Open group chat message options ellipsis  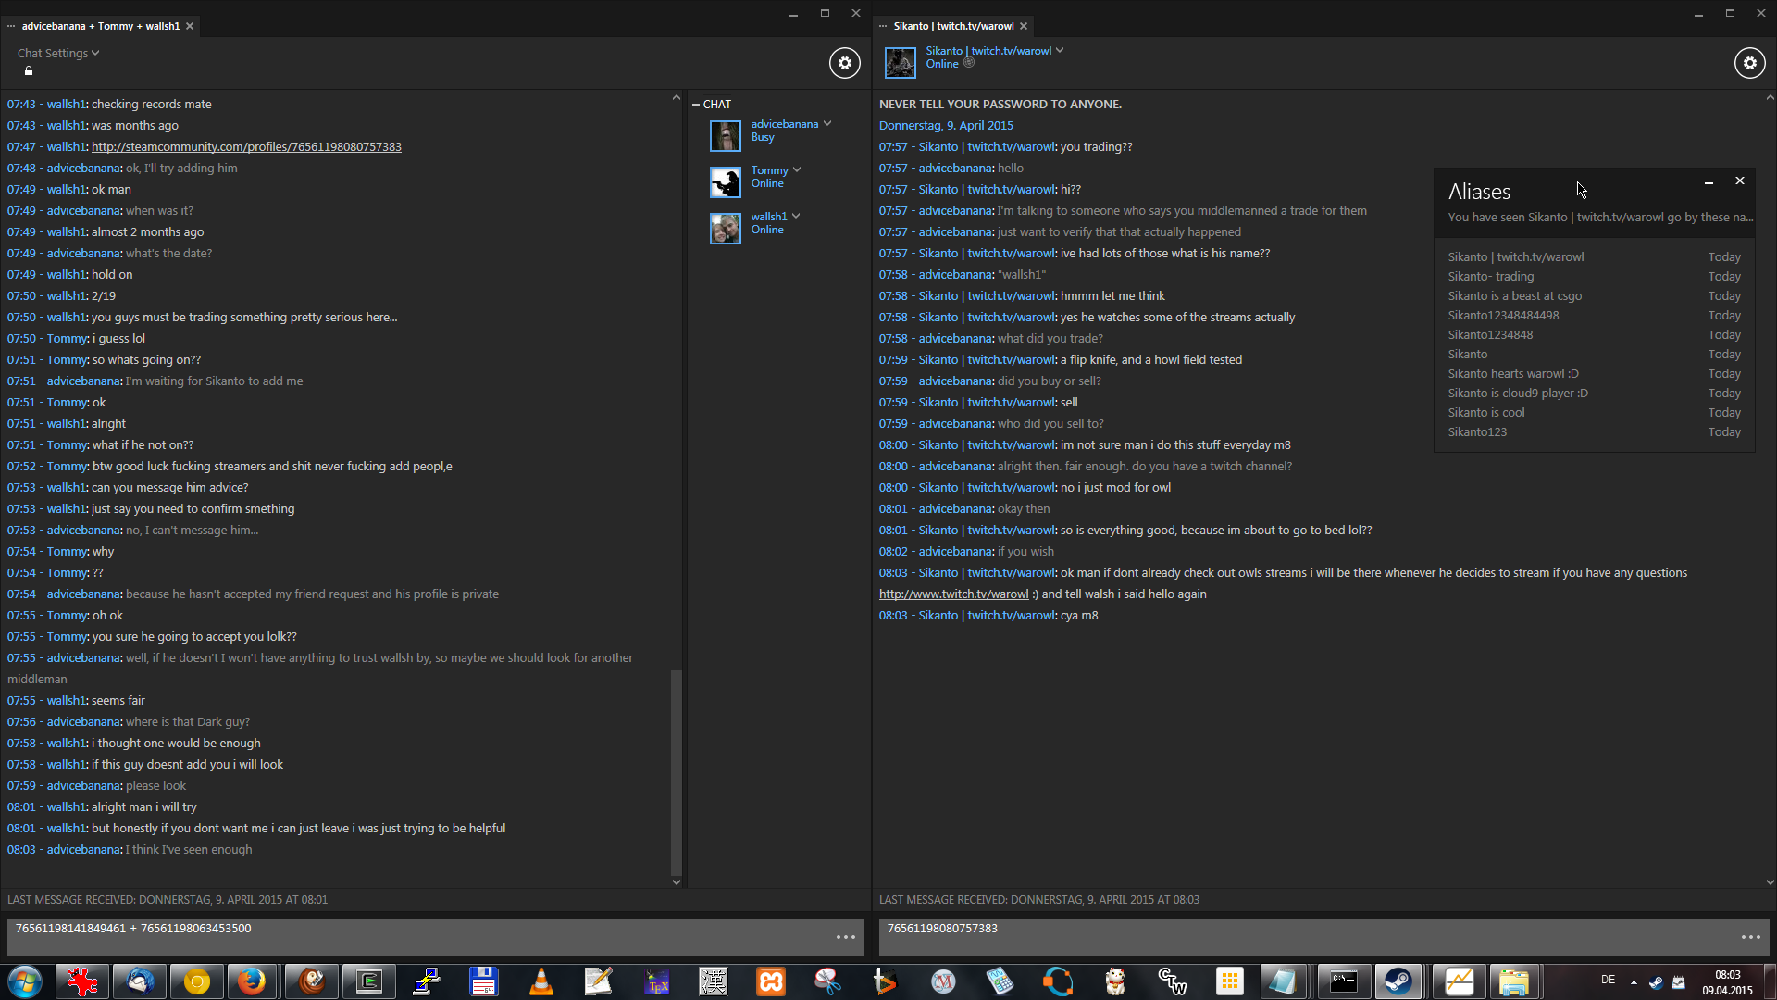pyautogui.click(x=845, y=937)
